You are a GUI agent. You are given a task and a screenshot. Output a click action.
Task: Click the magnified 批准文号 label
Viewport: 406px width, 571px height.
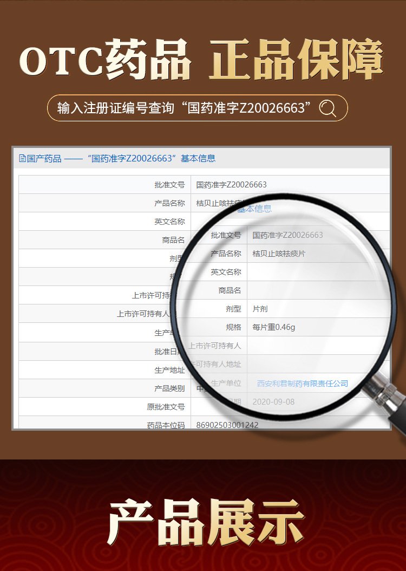click(226, 235)
